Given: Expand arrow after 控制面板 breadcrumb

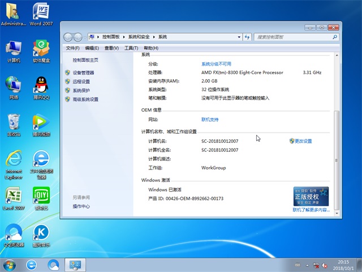Looking at the screenshot, I should [124, 37].
